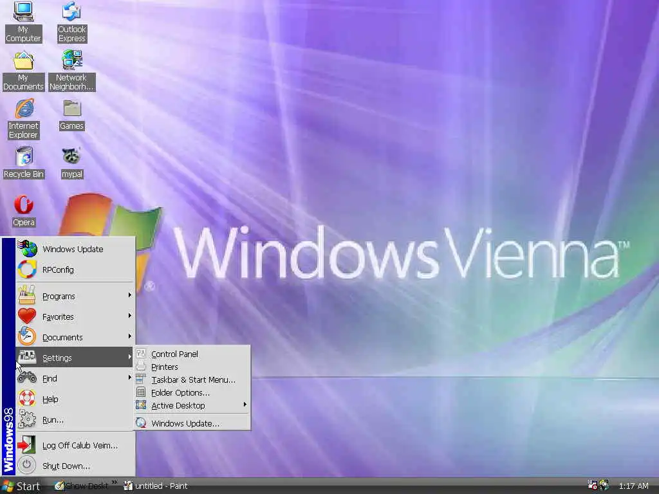Viewport: 659px width, 494px height.
Task: Expand the Find submenu arrow
Action: pos(130,378)
